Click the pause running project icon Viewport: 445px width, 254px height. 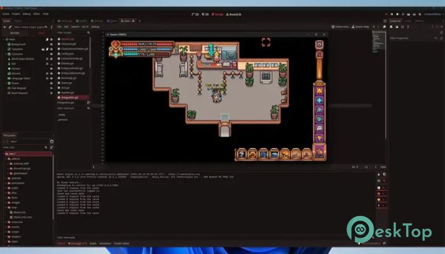[392, 14]
